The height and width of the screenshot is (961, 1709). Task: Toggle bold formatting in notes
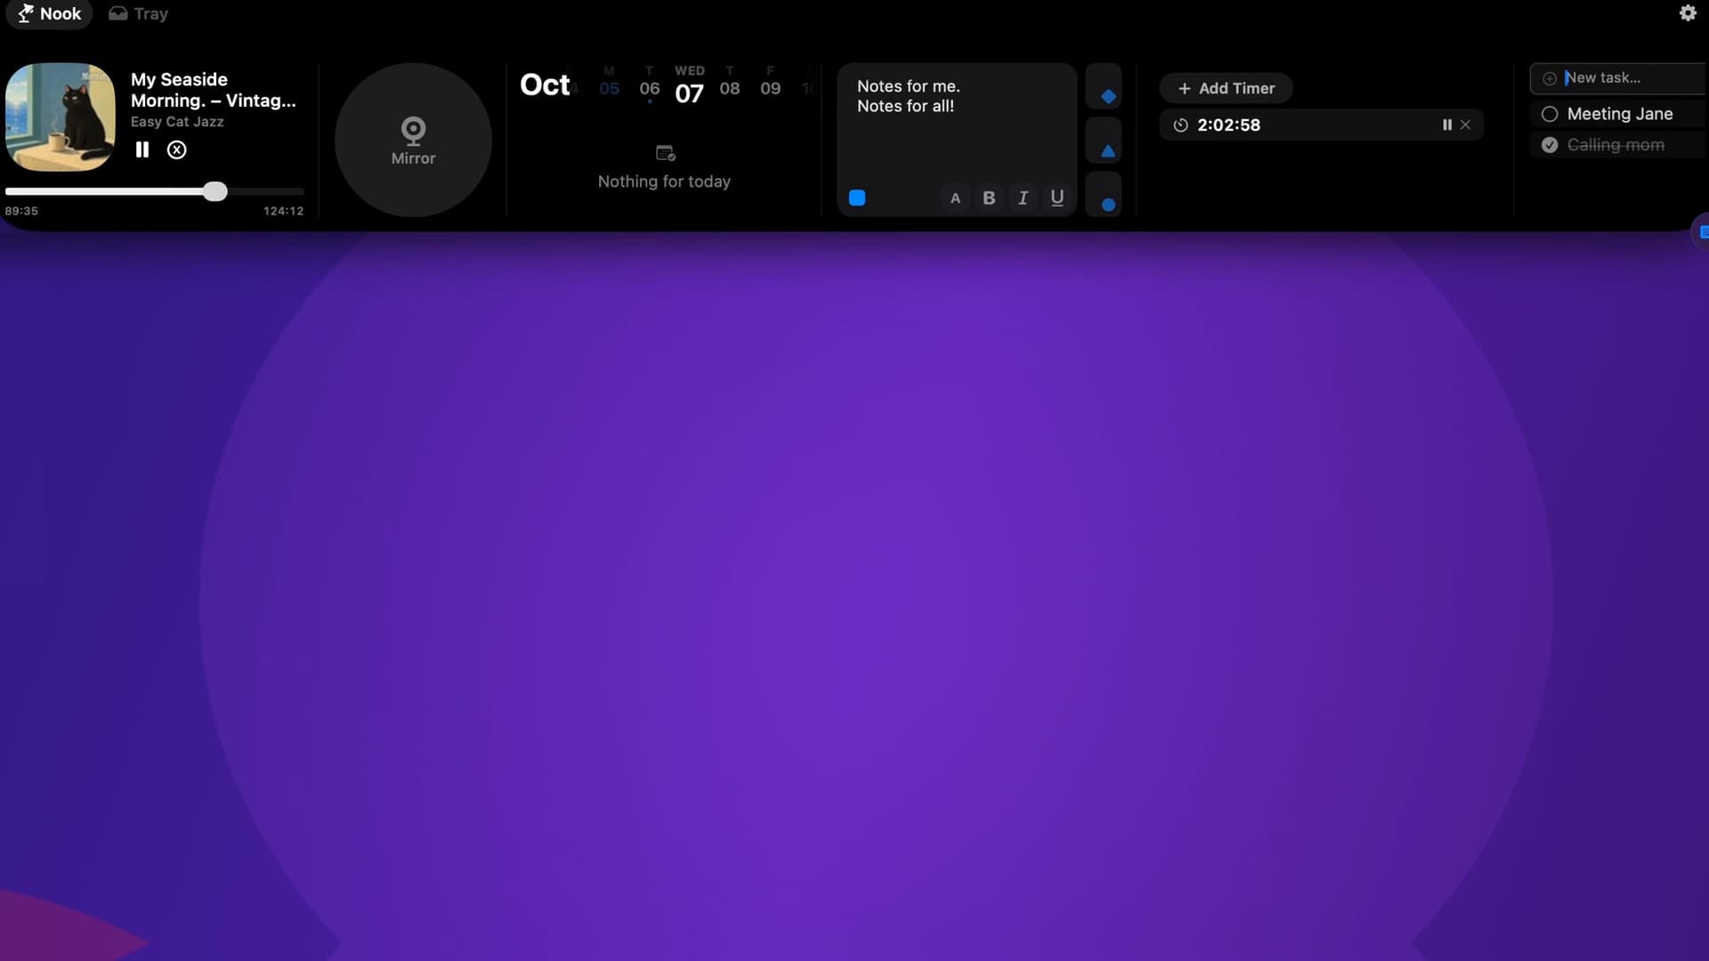pos(989,198)
